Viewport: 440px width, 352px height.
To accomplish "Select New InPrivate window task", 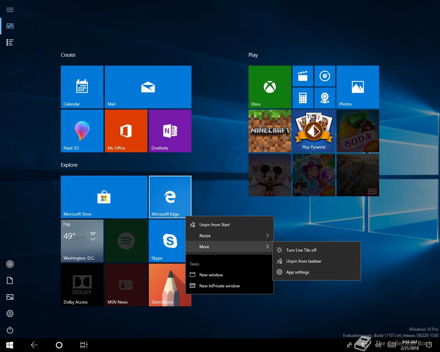I will [230, 286].
